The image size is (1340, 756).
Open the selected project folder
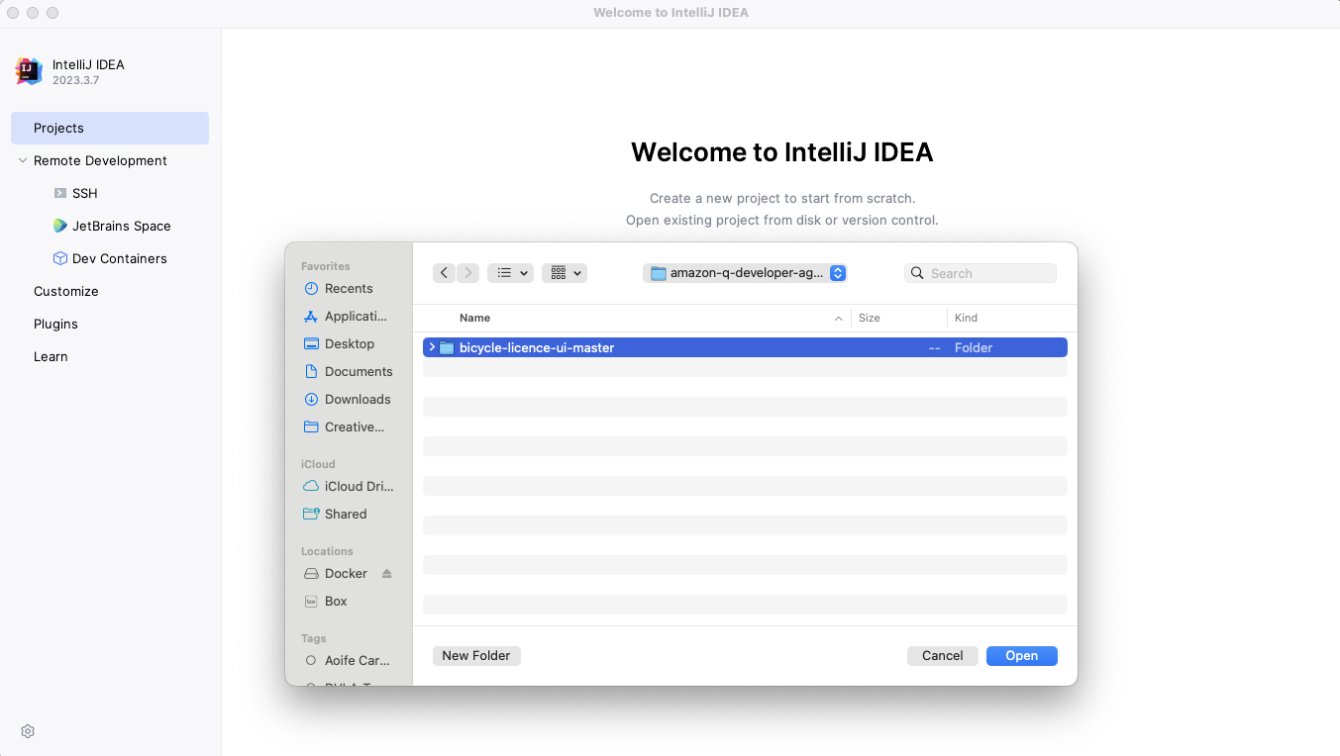[x=1021, y=655]
